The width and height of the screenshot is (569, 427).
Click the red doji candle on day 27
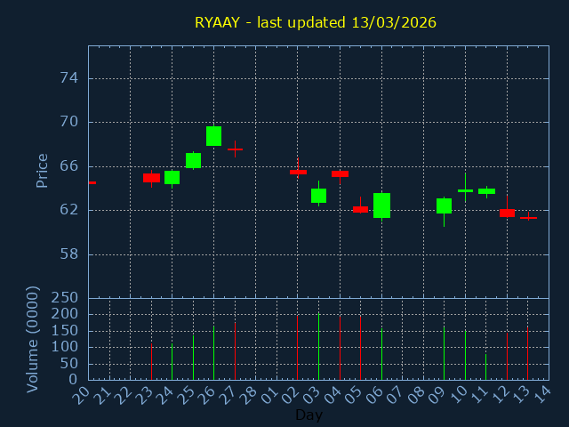(x=235, y=149)
